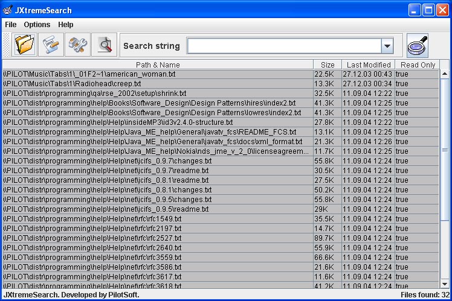Image resolution: width=452 pixels, height=301 pixels.
Task: Select the rfc2197.txt row
Action: (x=221, y=229)
